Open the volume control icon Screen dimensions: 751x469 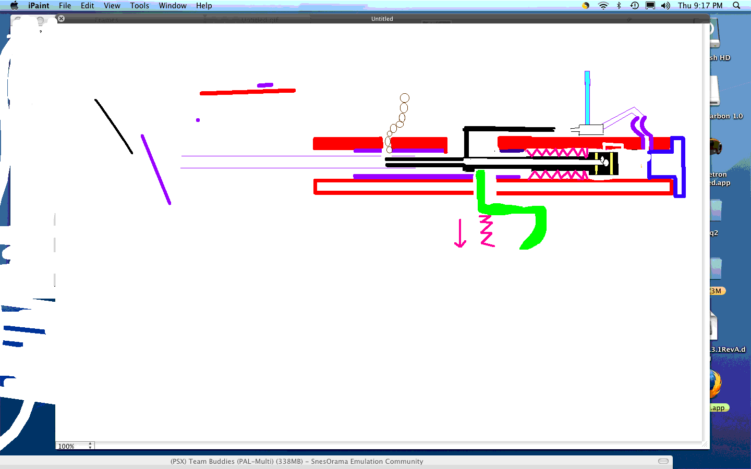pos(665,6)
